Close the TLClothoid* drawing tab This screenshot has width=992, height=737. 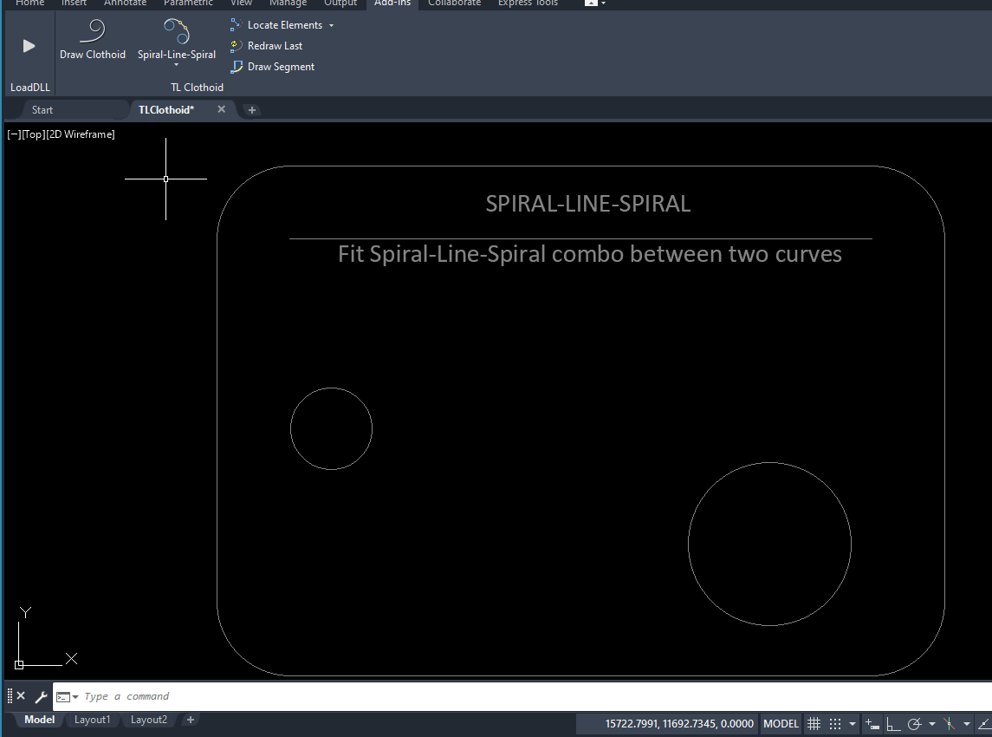[x=222, y=109]
